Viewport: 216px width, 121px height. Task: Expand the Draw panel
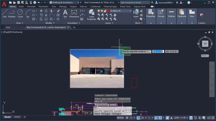(20, 23)
